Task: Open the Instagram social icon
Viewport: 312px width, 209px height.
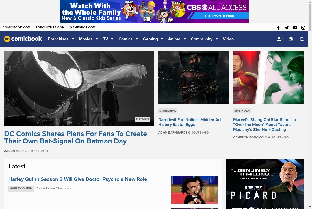Action: [x=303, y=28]
